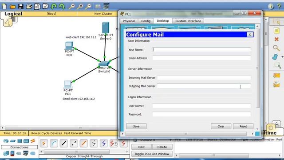Activate the Select tool in right toolbar
284x160 pixels.
click(x=276, y=22)
